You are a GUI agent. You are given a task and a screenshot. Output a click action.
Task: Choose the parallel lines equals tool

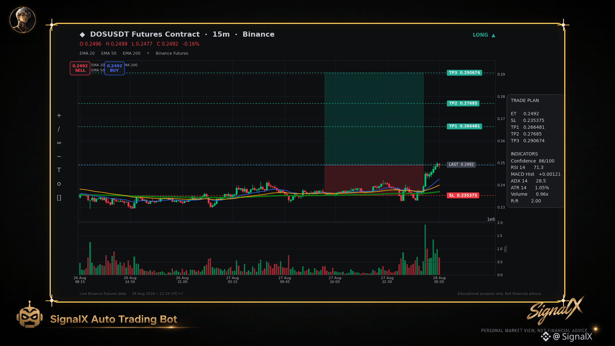[59, 143]
